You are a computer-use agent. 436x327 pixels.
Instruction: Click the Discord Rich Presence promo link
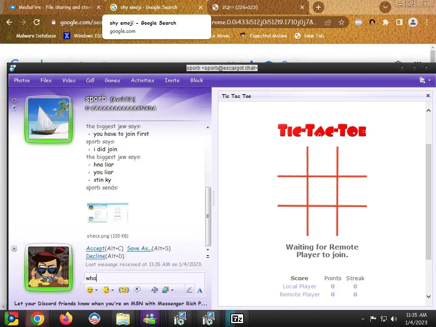(x=111, y=303)
